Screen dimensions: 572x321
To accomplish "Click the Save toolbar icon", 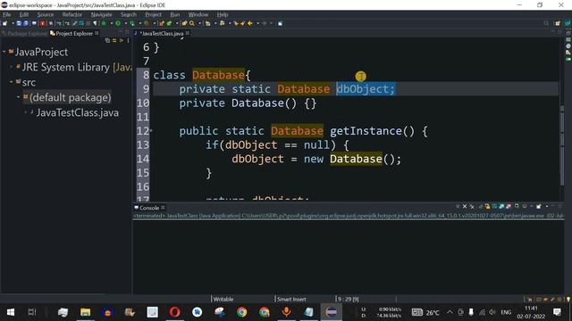I will tap(19, 23).
